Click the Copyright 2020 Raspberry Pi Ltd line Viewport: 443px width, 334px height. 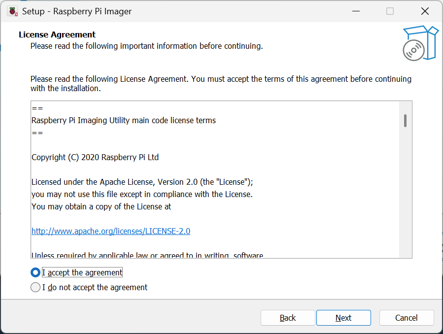[x=95, y=157]
